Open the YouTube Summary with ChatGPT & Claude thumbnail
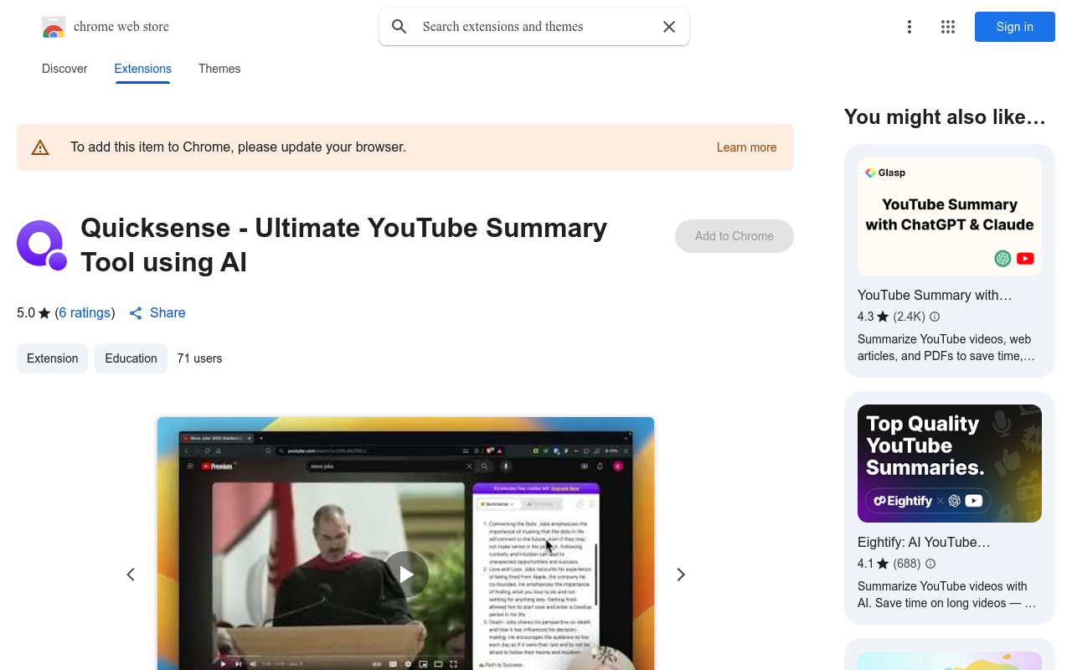Screen dimensions: 1072x670 coord(950,216)
